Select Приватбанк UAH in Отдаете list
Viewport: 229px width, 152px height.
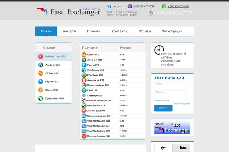(x=53, y=98)
